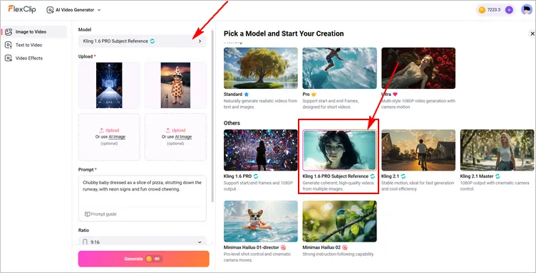Click AI Image link in the fourth upload slot

click(x=183, y=136)
